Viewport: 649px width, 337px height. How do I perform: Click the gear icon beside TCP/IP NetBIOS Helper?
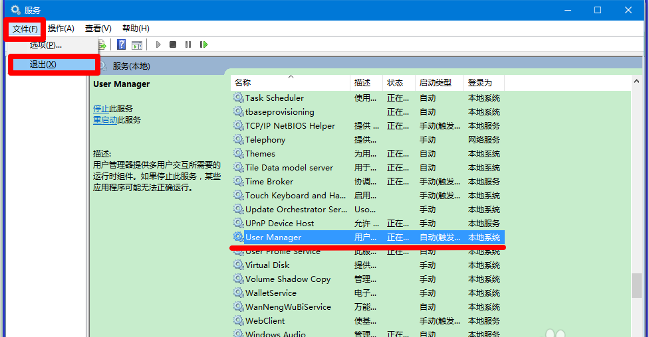tap(239, 125)
